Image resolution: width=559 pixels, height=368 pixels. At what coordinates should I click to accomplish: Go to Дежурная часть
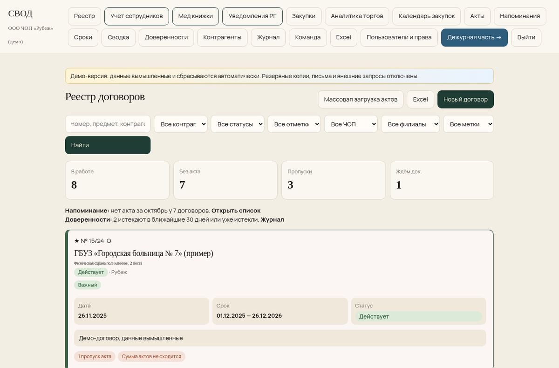(474, 37)
